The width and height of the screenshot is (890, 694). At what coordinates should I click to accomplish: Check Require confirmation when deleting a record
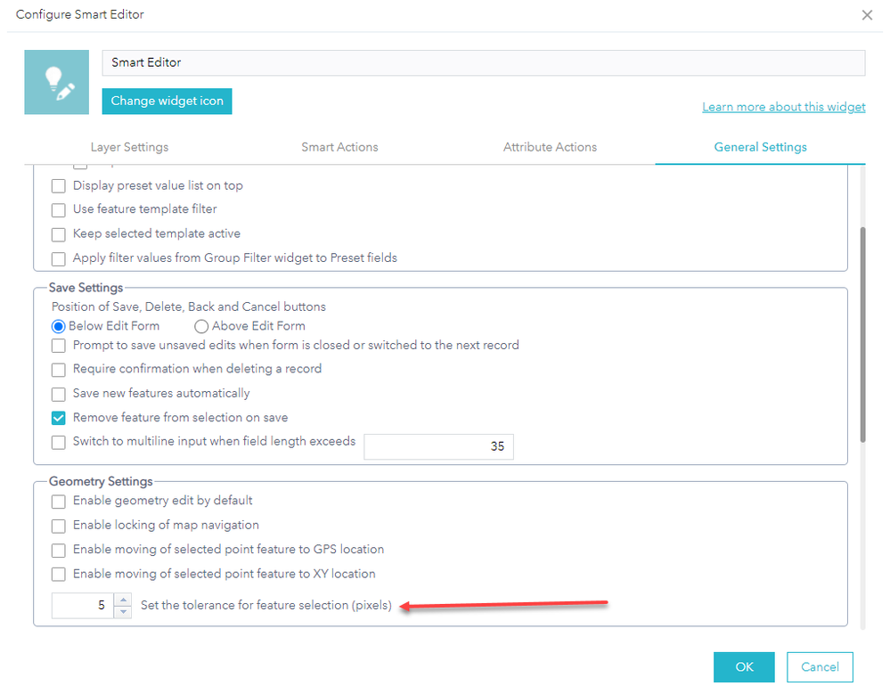(x=59, y=370)
